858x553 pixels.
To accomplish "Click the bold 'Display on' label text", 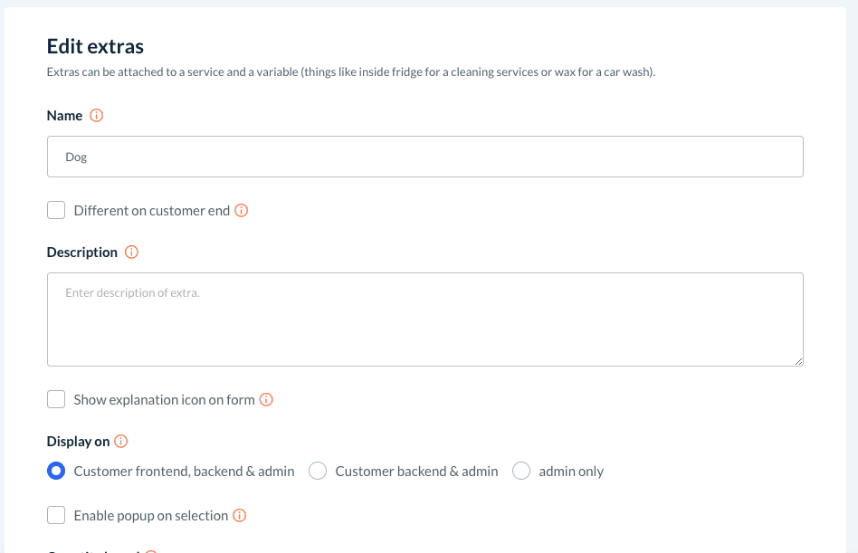I will click(78, 442).
